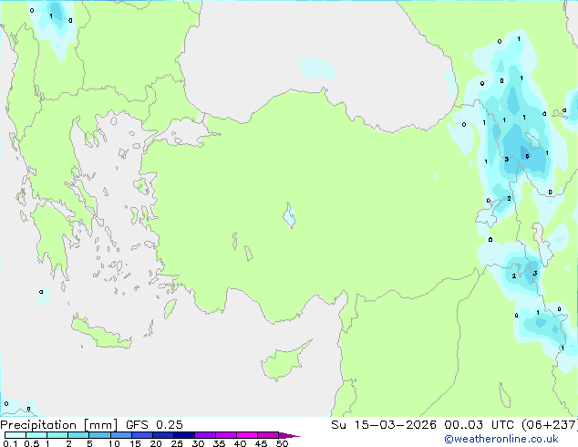
Task: Click the 25–30 mm dark navy swatch
Action: point(183,435)
